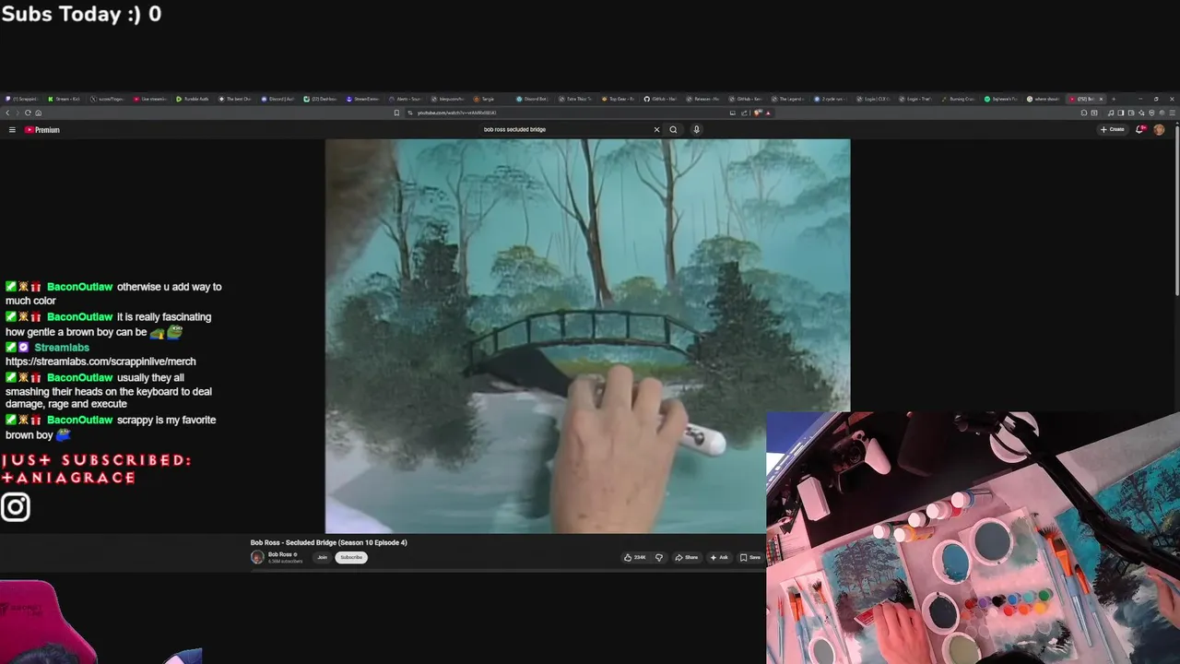The width and height of the screenshot is (1180, 664).
Task: Close the active YouTube tab
Action: pos(1101,99)
